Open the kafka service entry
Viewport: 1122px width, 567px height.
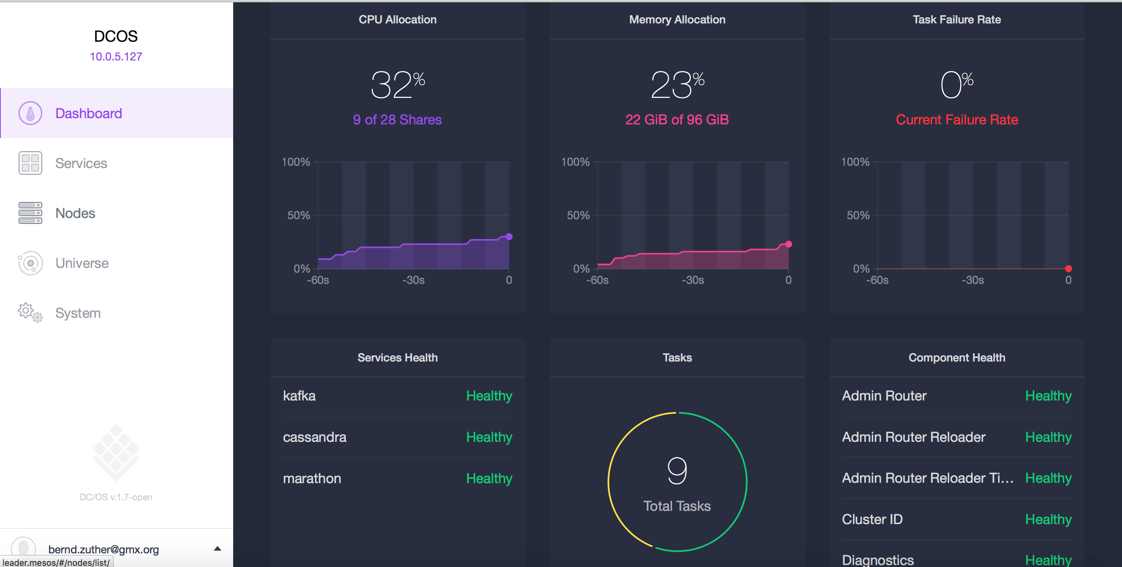[x=299, y=396]
